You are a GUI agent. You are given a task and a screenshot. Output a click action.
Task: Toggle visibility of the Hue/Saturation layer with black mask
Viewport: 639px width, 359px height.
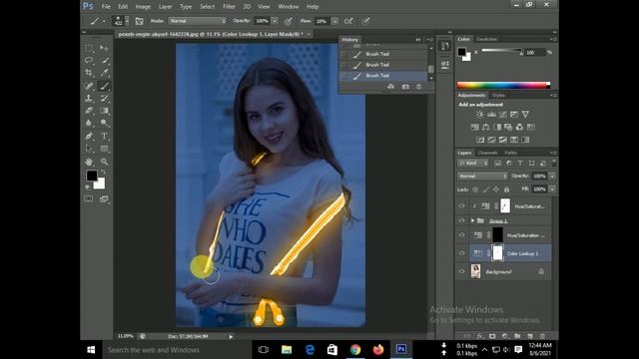pyautogui.click(x=461, y=235)
